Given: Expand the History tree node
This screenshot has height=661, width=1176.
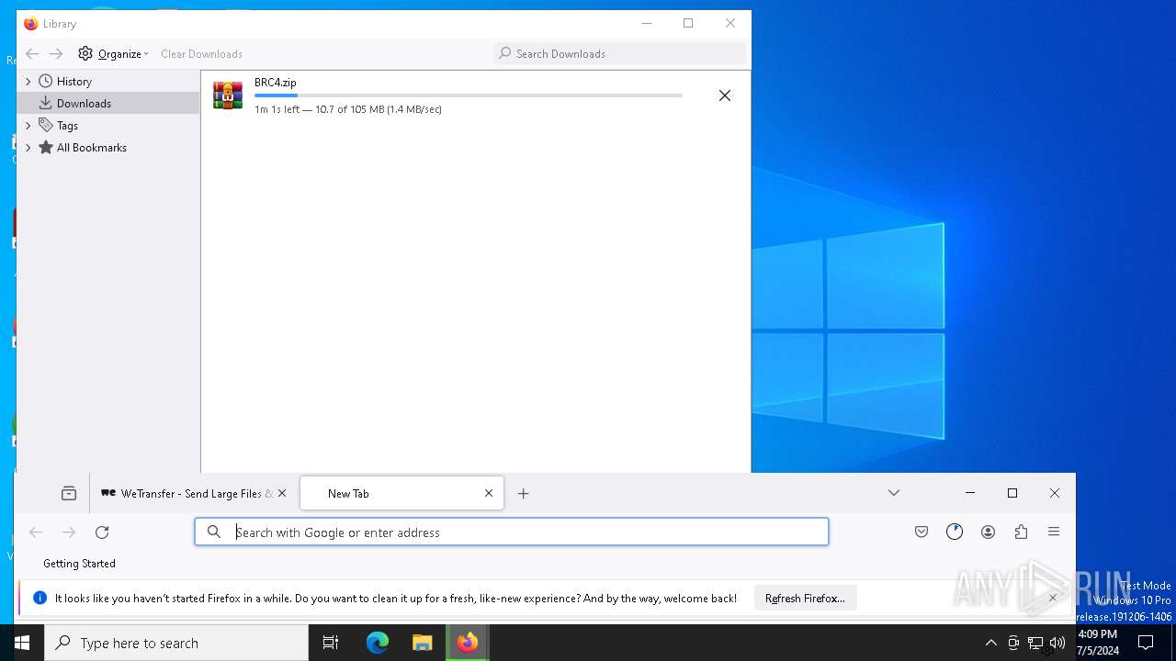Looking at the screenshot, I should (28, 81).
